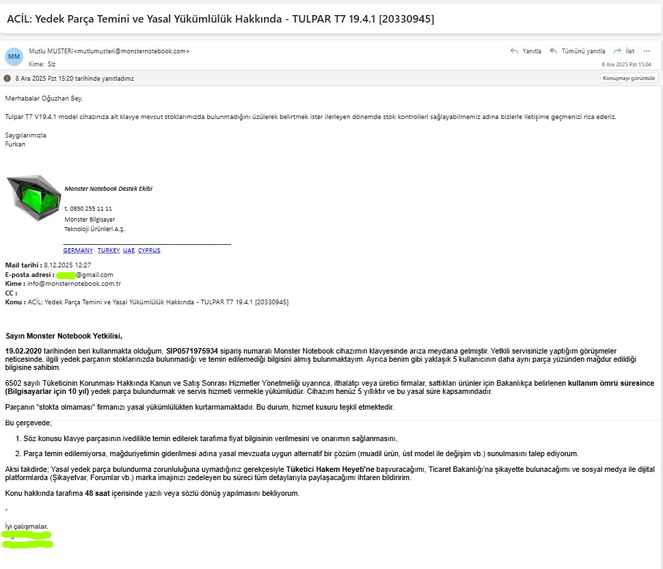Click list item 1 about klavye parçasının

[x=206, y=438]
